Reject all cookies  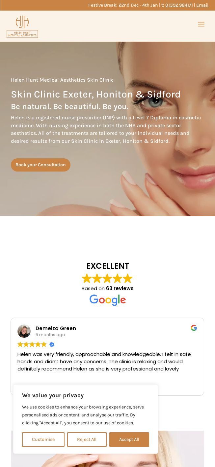click(x=87, y=440)
